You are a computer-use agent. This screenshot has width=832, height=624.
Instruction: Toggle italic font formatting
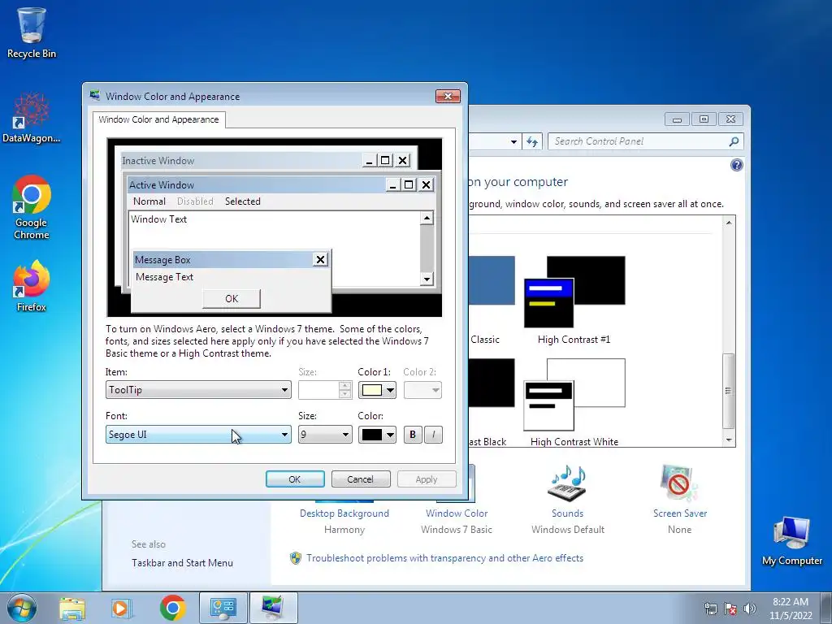[433, 435]
